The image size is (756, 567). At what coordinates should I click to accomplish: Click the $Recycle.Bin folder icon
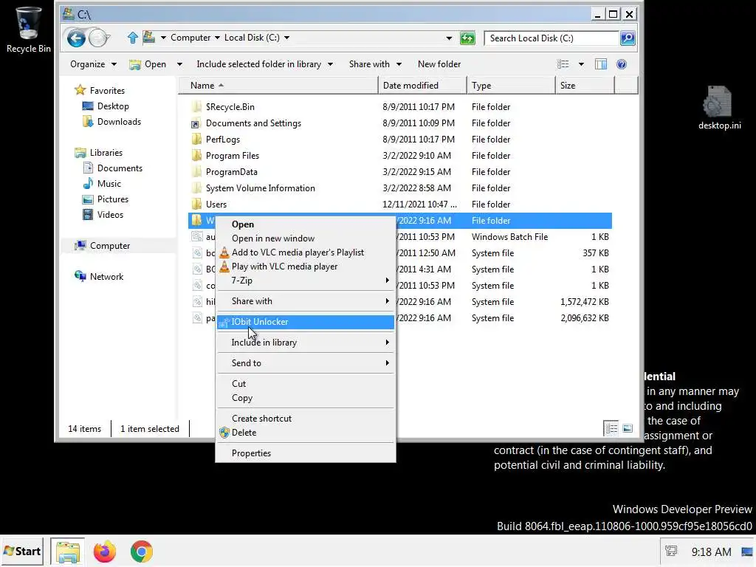pos(196,106)
